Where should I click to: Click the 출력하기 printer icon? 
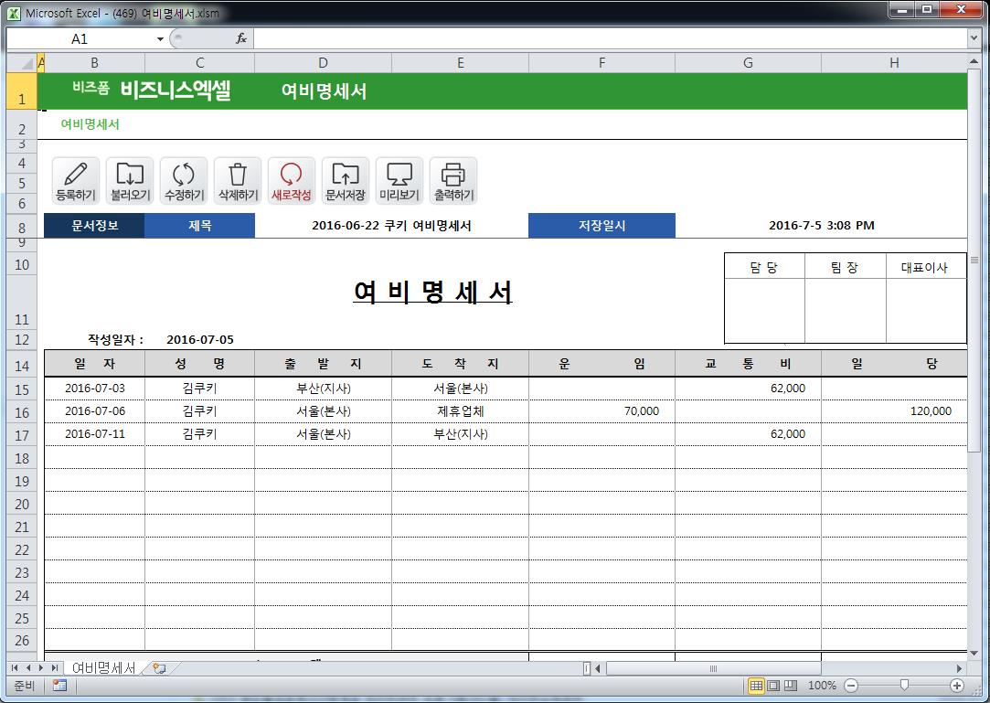(453, 180)
